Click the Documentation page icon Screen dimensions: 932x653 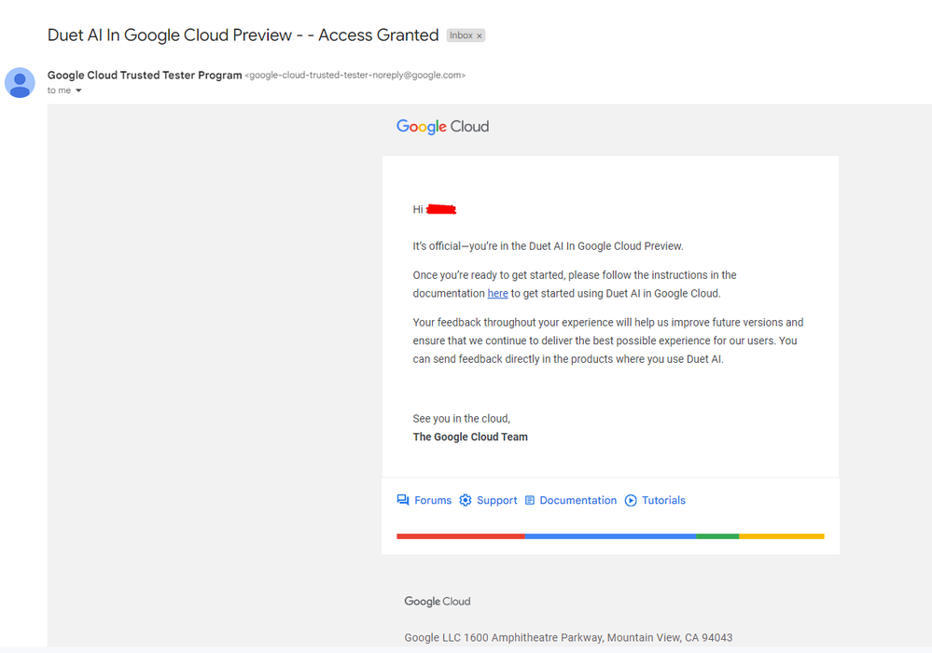[530, 500]
